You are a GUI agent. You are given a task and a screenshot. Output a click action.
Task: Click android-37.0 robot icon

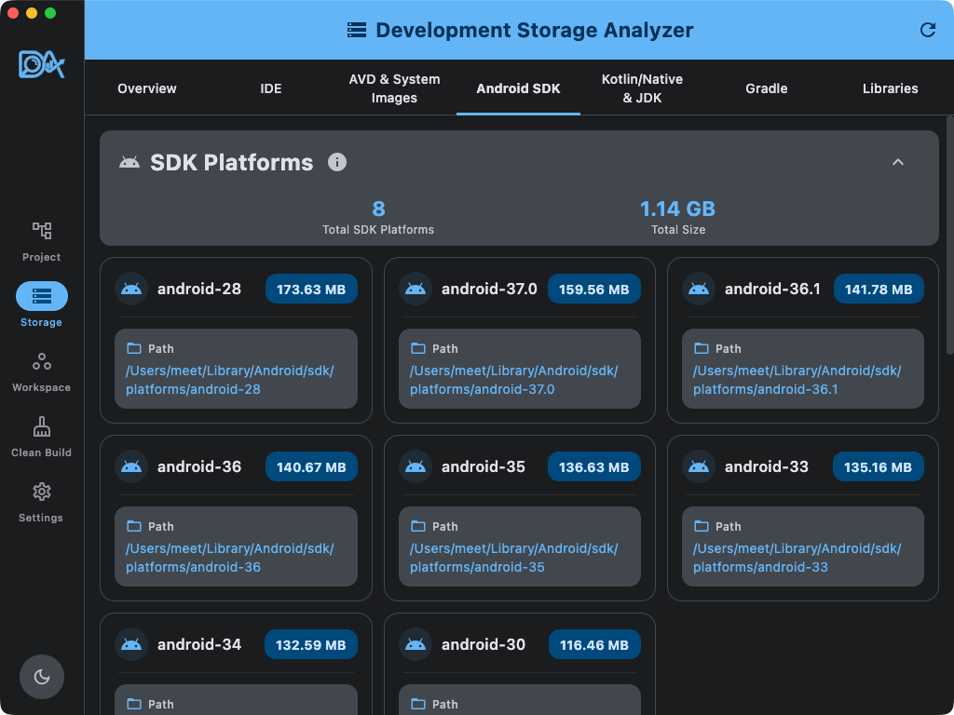coord(416,289)
